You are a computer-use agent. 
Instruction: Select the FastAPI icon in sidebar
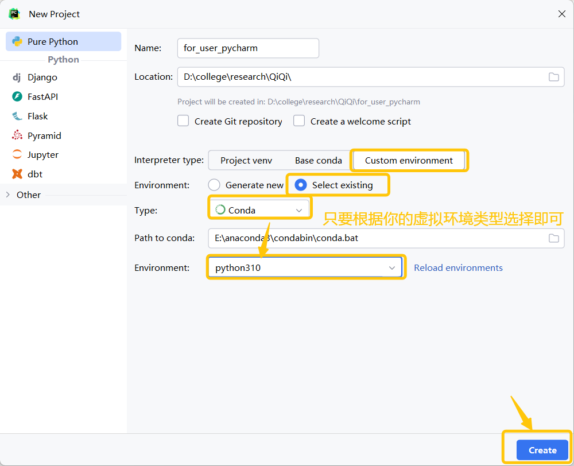pos(17,97)
